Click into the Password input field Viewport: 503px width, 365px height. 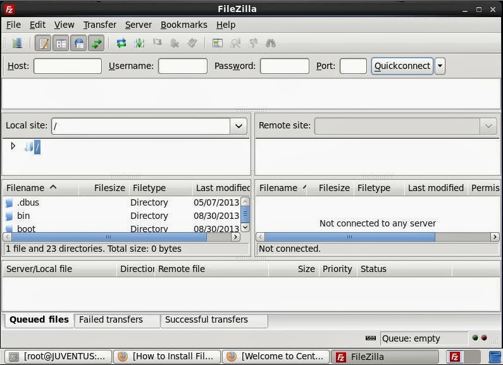click(285, 66)
